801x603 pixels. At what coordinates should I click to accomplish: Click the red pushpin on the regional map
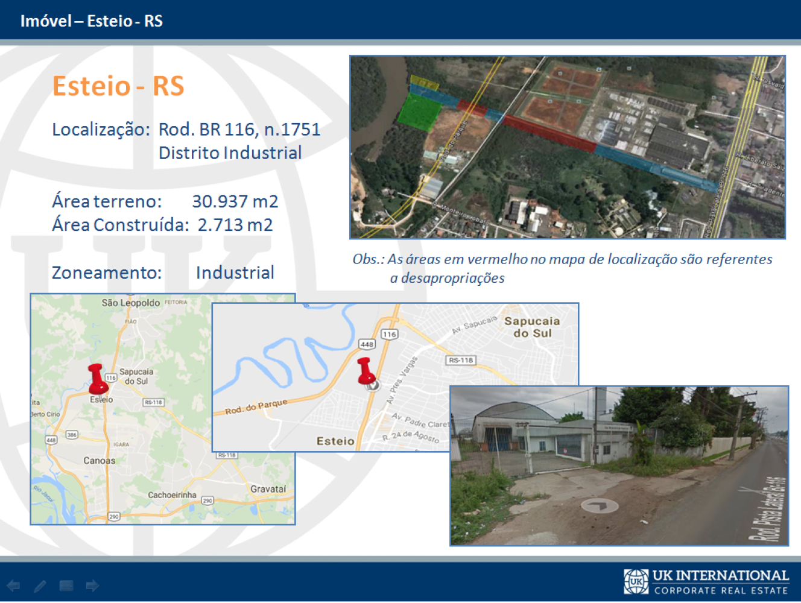click(97, 379)
